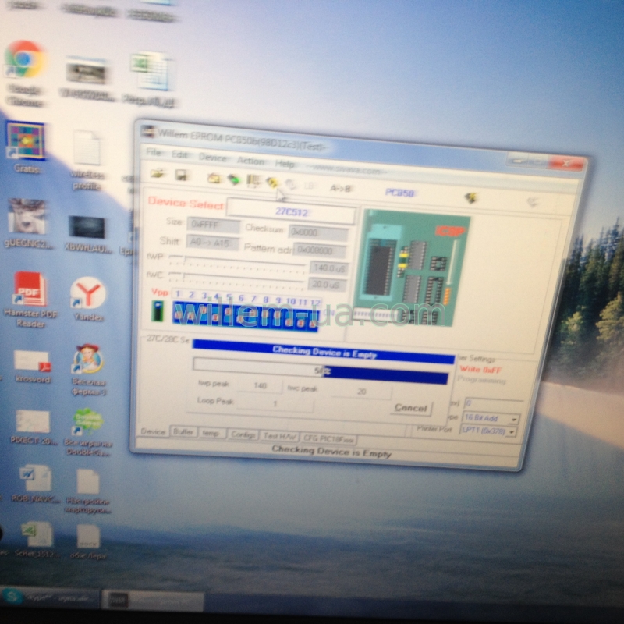The image size is (624, 624).
Task: Open the photo thumbnail file beside Chrome
Action: click(87, 78)
